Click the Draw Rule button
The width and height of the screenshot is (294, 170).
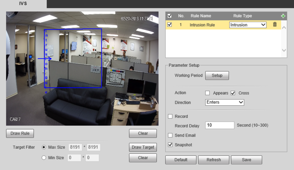coord(20,133)
